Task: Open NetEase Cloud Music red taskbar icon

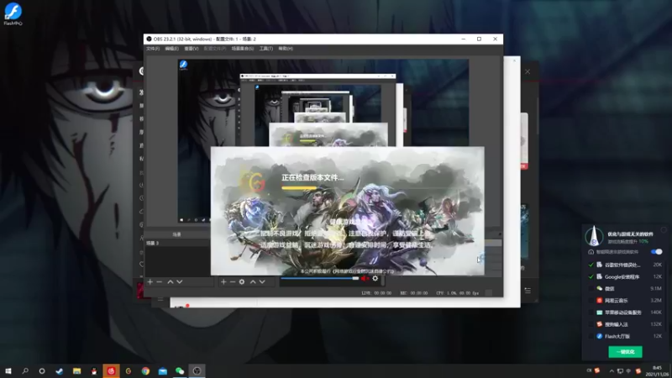Action: (x=111, y=371)
